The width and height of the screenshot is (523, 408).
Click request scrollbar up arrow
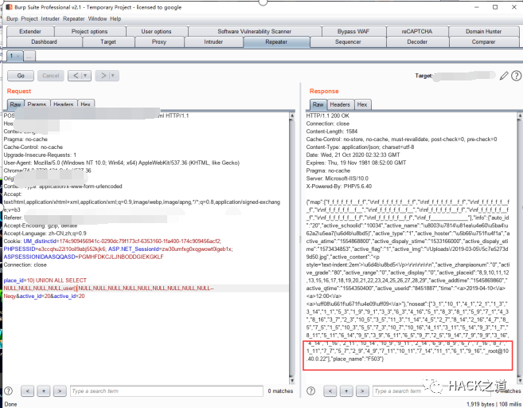pos(292,116)
